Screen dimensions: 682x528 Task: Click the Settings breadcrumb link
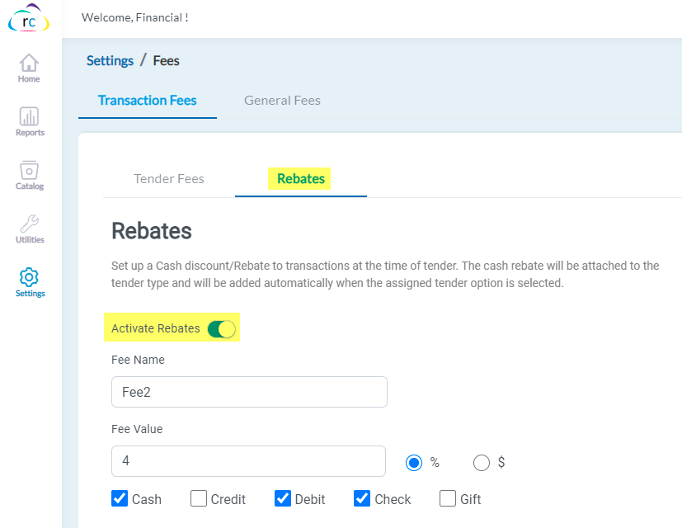coord(110,60)
